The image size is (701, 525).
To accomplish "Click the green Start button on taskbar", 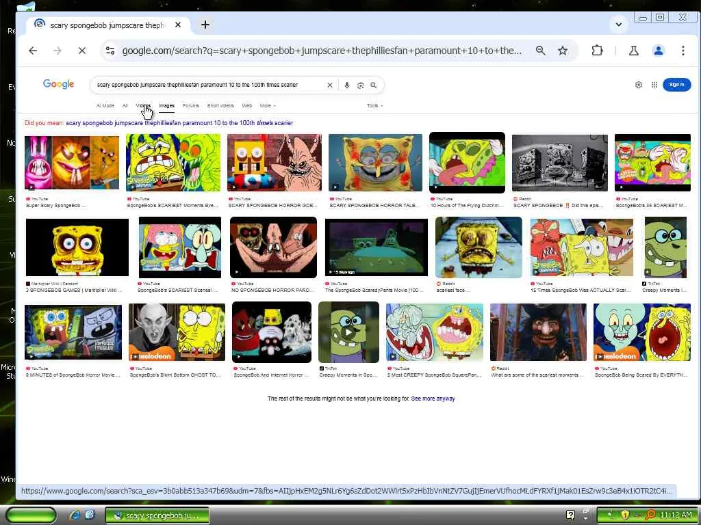I will tap(31, 515).
